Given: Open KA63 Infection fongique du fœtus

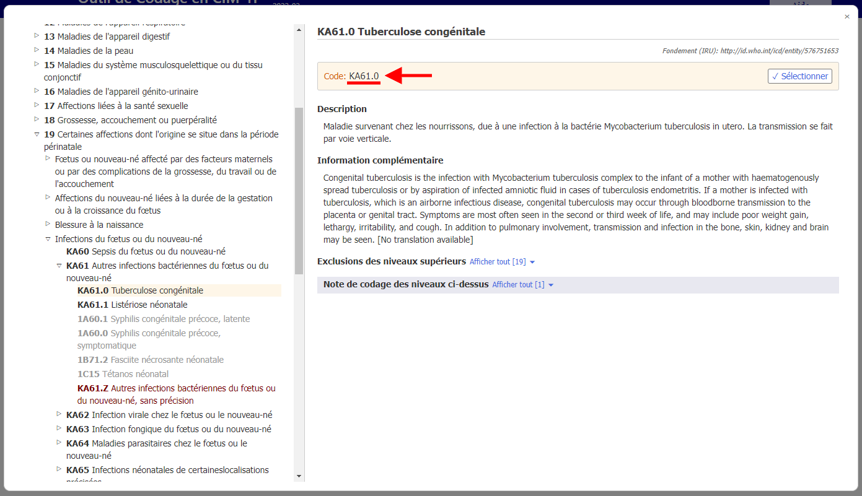Looking at the screenshot, I should coord(169,429).
